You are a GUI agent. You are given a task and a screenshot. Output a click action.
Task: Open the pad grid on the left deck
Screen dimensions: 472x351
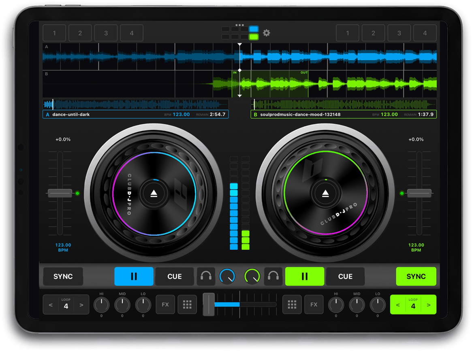(187, 304)
